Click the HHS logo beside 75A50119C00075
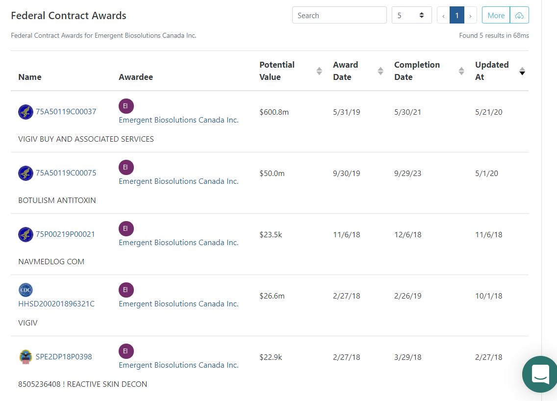The width and height of the screenshot is (557, 401). [x=25, y=173]
